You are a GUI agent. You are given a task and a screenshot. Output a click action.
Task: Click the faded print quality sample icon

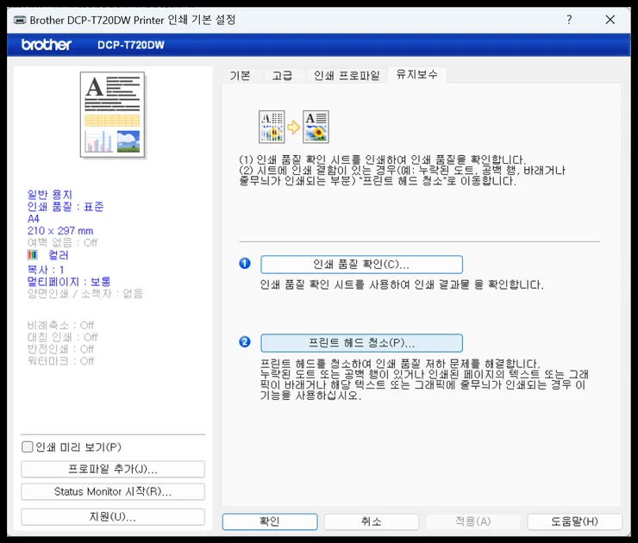tap(272, 127)
